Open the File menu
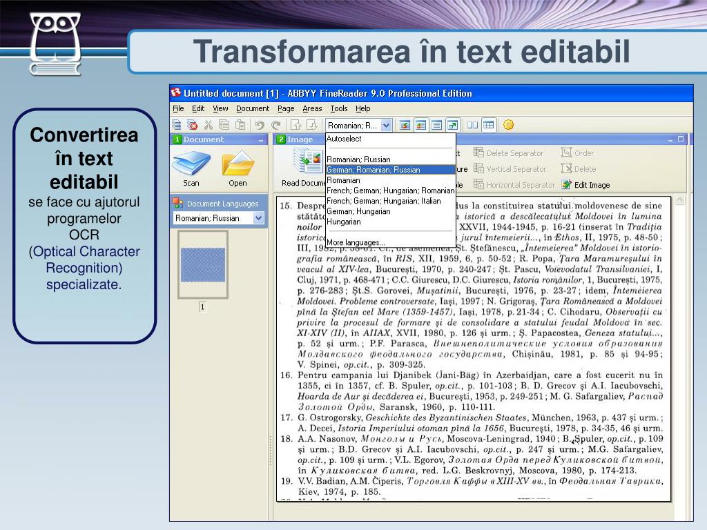Screen dimensions: 707x530 pos(178,108)
